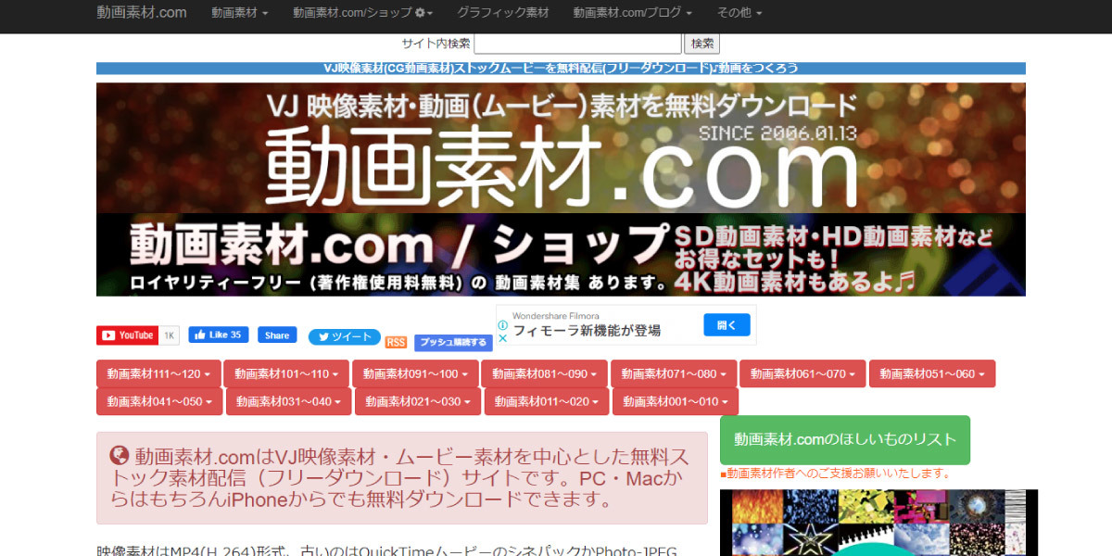Click the video thumbnails collage image
Image resolution: width=1112 pixels, height=556 pixels.
click(878, 523)
